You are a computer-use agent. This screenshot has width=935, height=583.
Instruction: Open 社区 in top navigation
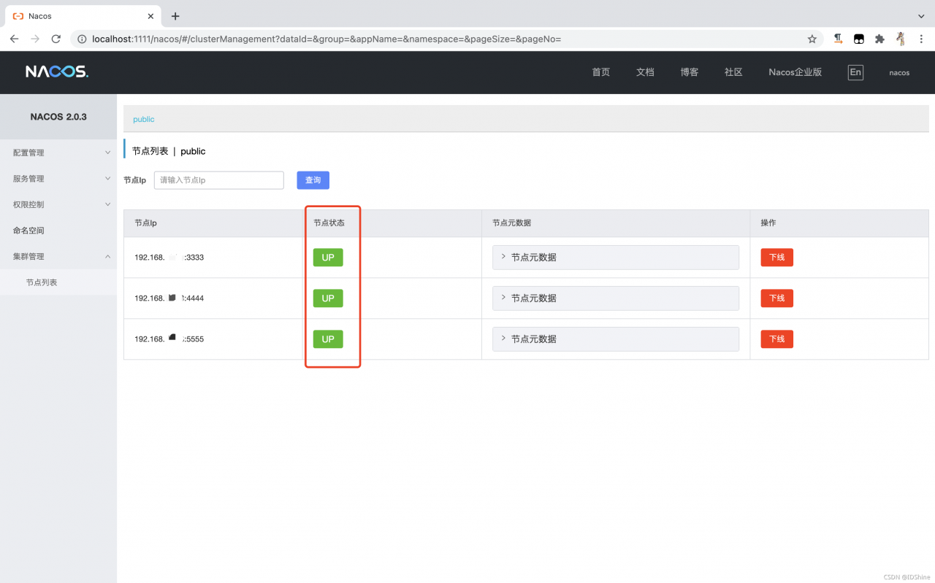733,72
